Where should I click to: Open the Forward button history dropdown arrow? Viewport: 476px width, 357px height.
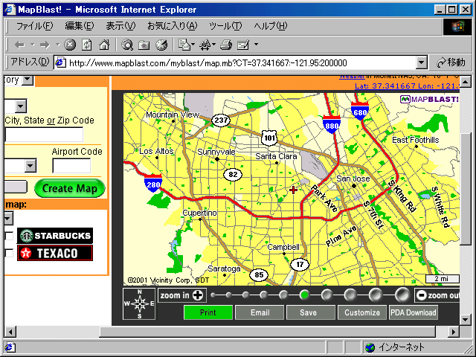(x=58, y=45)
